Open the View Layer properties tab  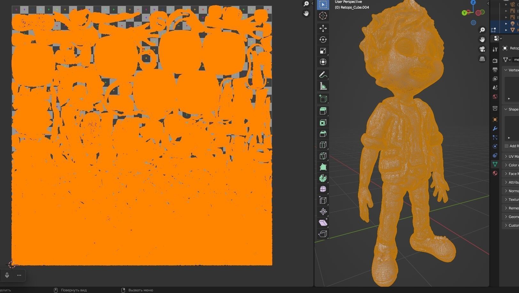tap(495, 78)
